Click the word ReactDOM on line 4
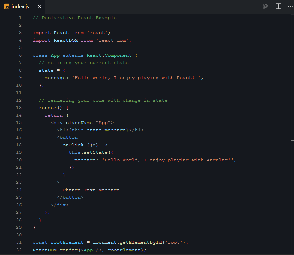 65,40
